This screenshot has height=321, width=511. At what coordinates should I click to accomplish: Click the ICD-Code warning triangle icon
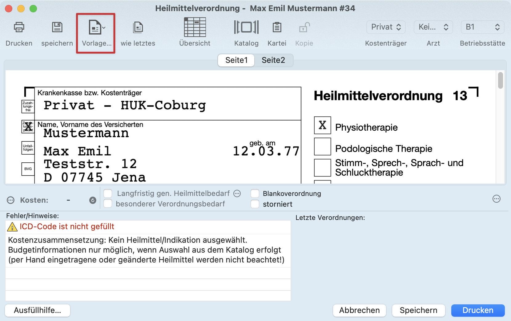click(12, 227)
